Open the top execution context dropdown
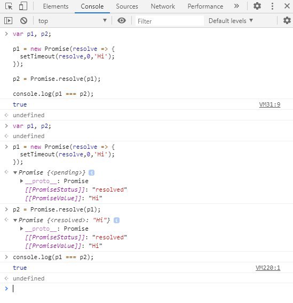The image size is (293, 303). pos(72,21)
